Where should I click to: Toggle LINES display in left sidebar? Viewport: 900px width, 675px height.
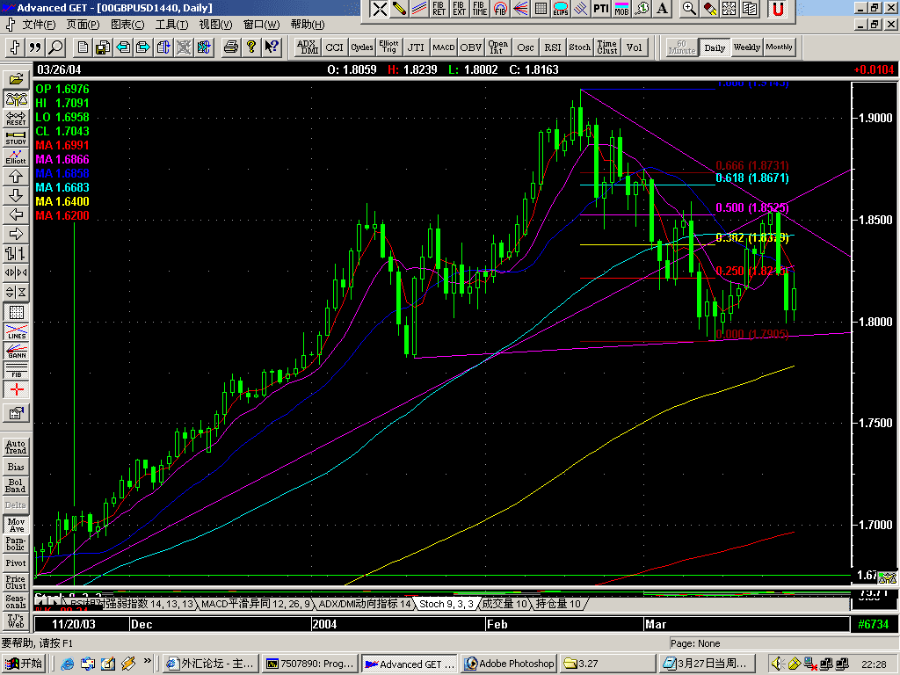[x=16, y=331]
